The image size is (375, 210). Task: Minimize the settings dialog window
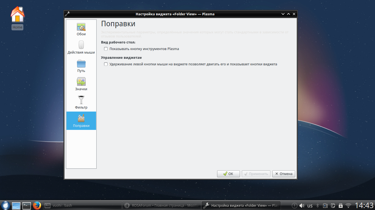coord(283,14)
